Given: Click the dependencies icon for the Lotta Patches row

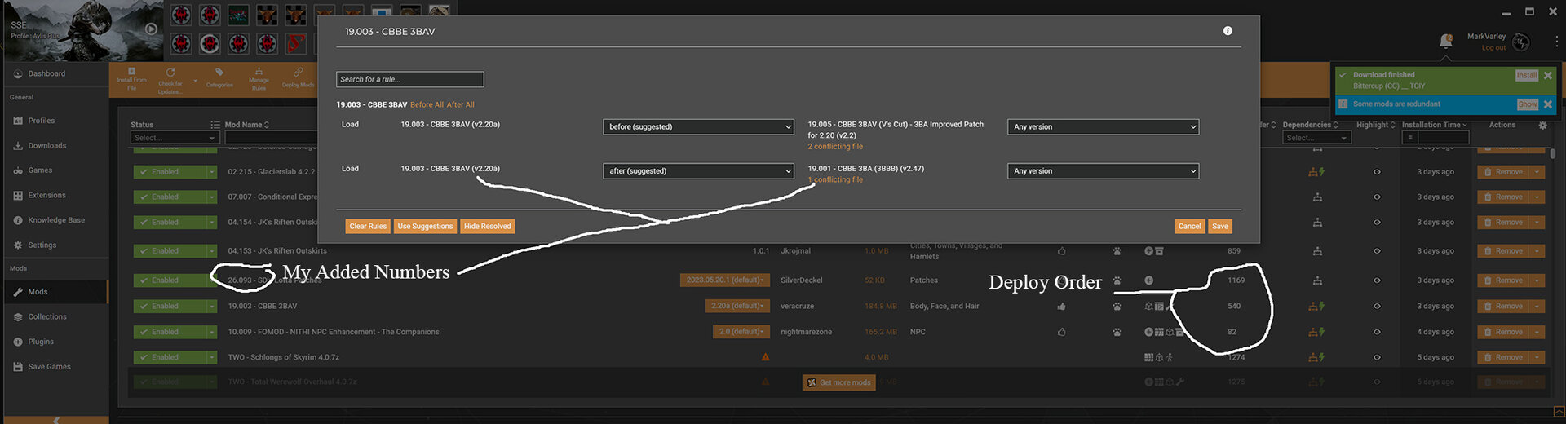Looking at the screenshot, I should [x=1317, y=280].
